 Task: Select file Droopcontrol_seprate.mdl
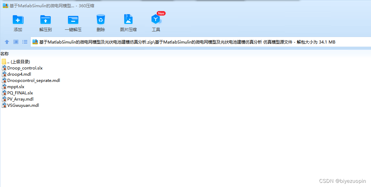coord(33,81)
